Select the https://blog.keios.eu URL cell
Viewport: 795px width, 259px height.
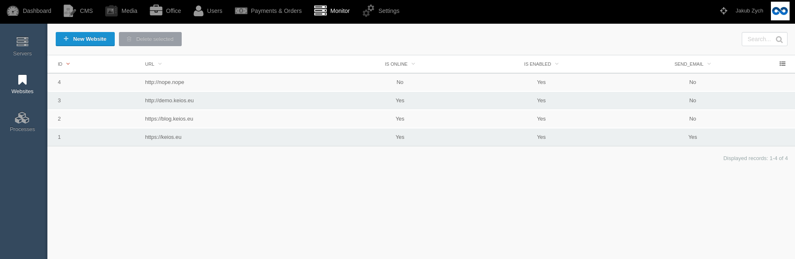169,119
